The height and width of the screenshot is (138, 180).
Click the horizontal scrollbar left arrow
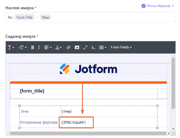8,133
